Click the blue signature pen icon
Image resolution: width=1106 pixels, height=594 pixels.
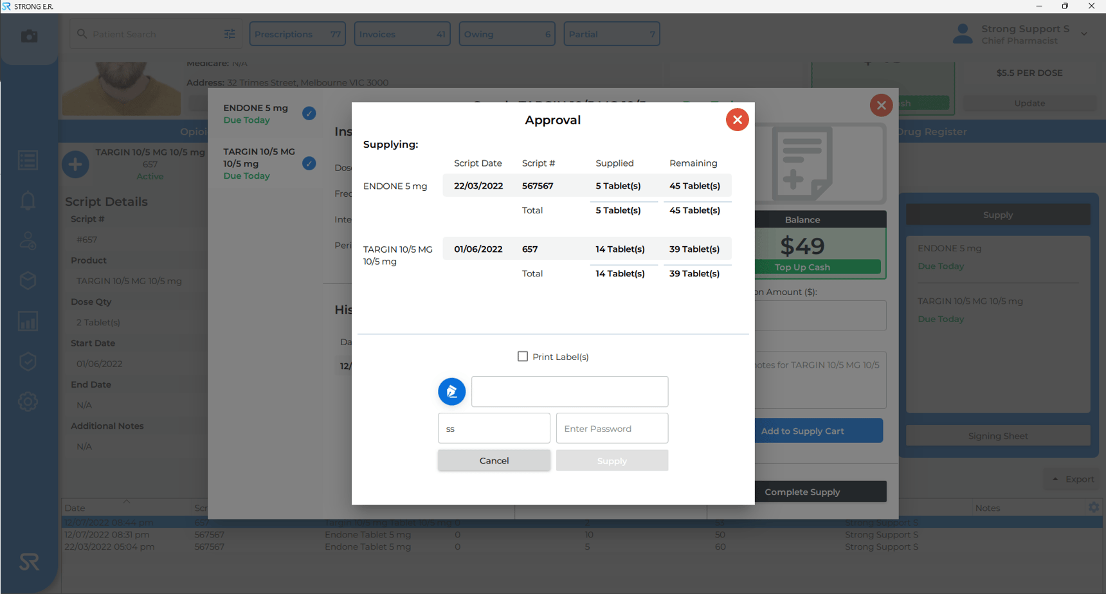point(451,392)
